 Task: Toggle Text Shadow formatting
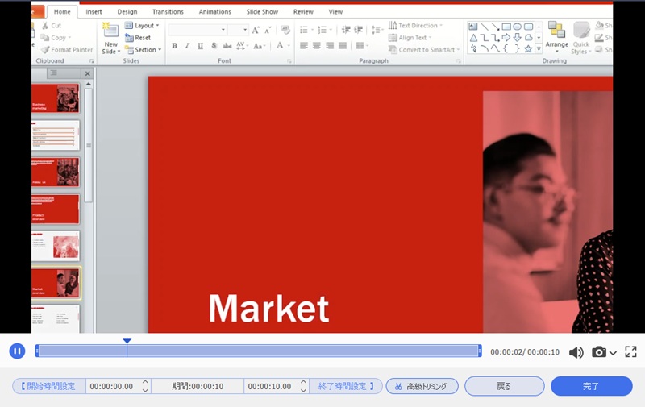(x=214, y=46)
